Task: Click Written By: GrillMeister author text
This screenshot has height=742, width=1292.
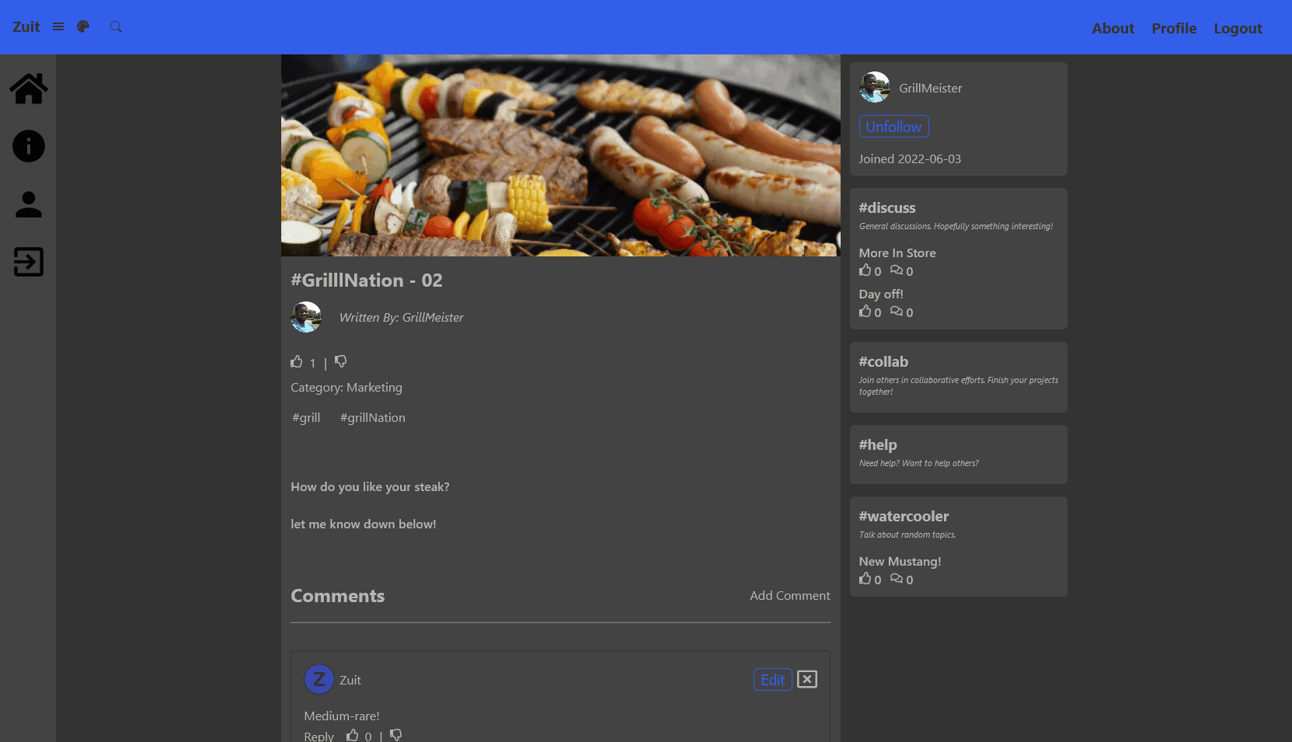Action: pyautogui.click(x=401, y=317)
